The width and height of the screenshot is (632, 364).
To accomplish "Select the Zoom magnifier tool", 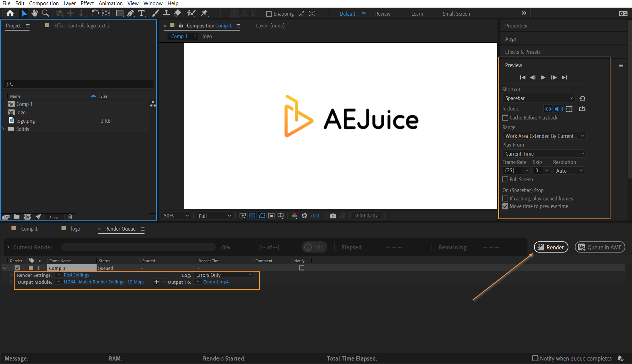I will point(45,13).
